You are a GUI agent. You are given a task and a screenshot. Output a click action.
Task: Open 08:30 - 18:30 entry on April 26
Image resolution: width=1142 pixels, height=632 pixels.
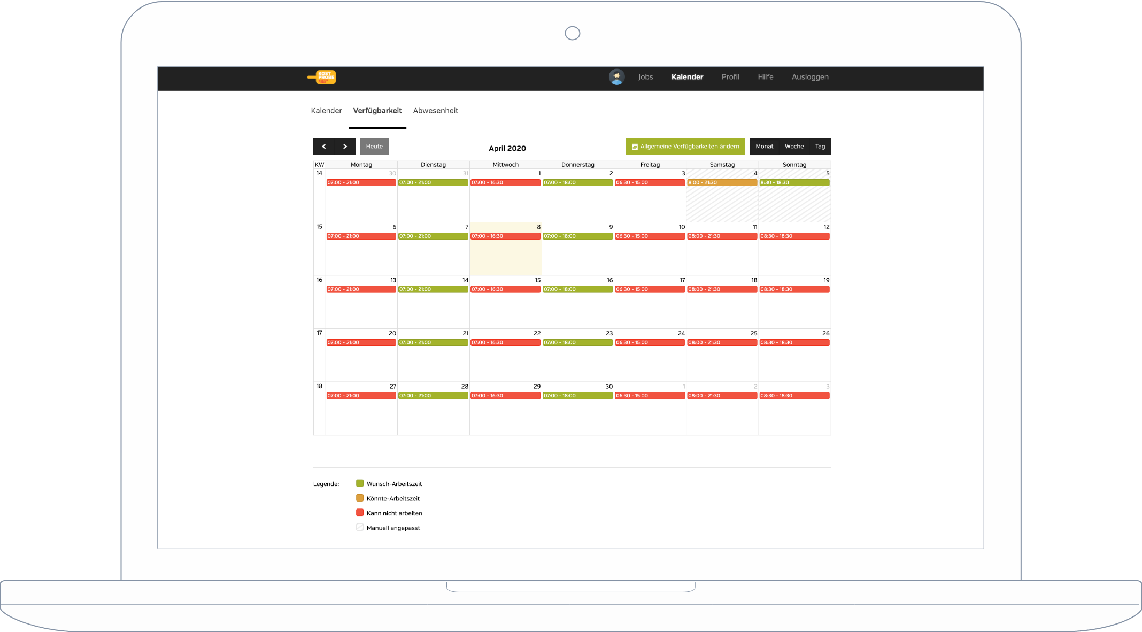coord(794,343)
